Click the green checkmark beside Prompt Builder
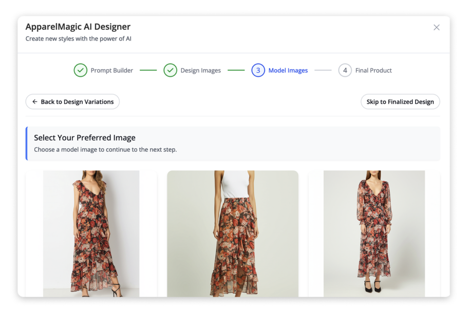The width and height of the screenshot is (470, 313). coord(80,70)
